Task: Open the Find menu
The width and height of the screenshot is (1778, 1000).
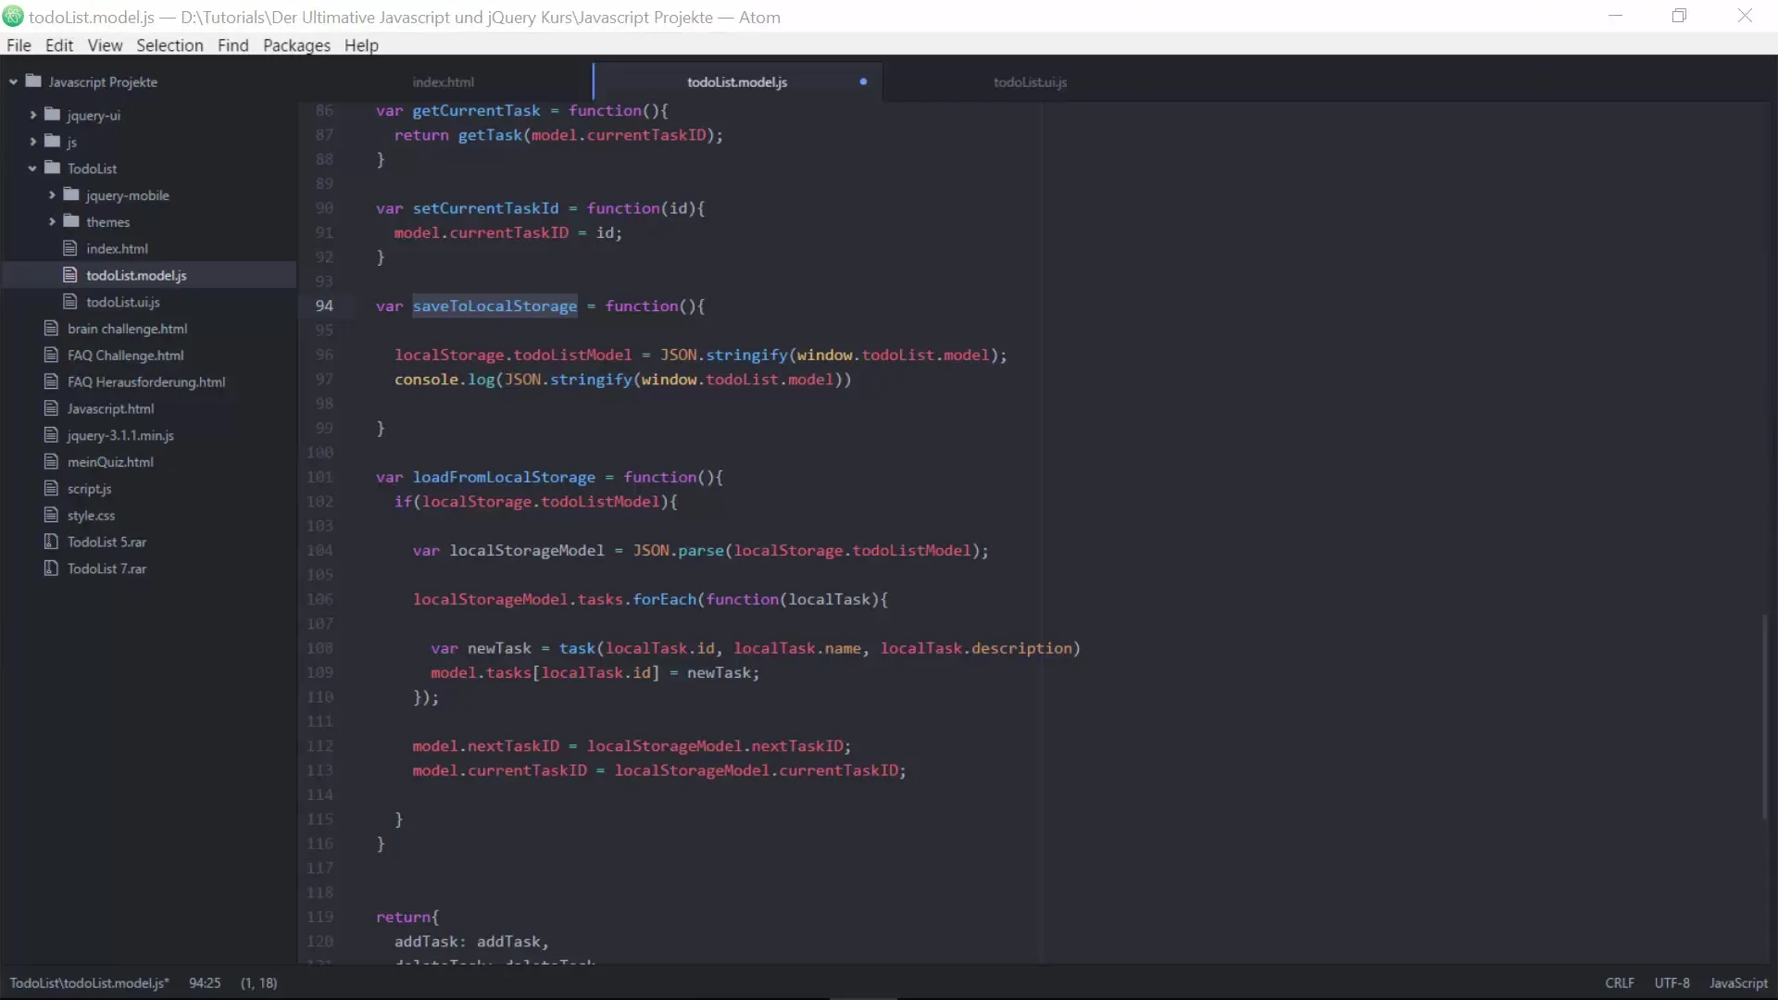Action: coord(232,45)
